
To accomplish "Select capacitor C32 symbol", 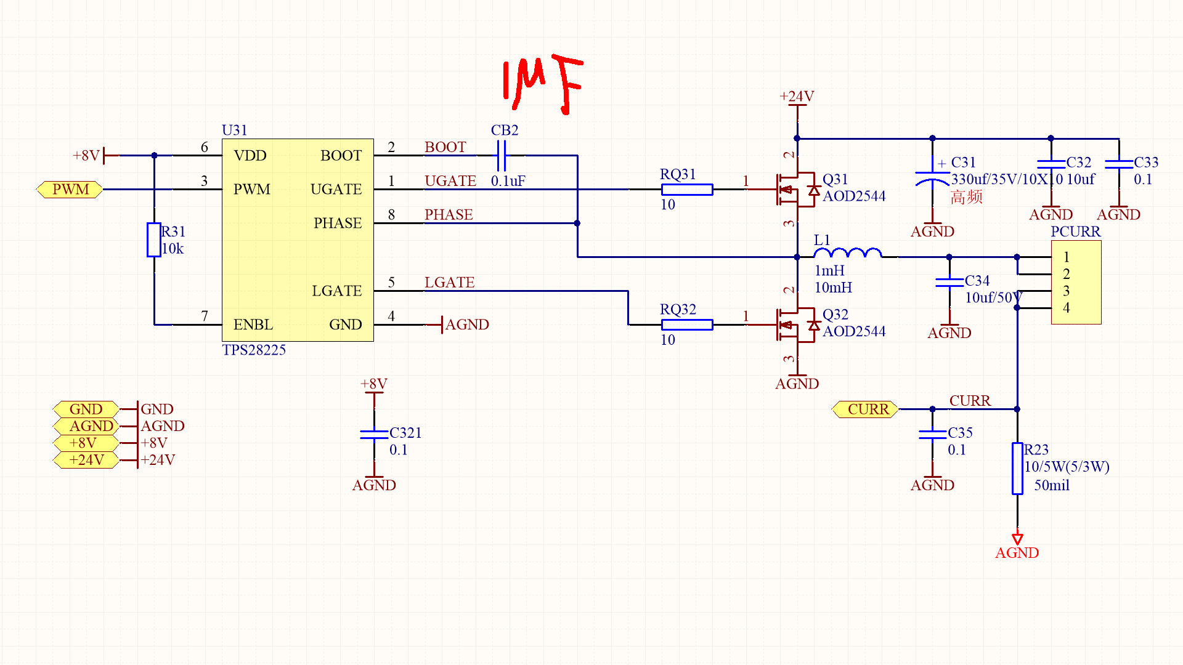I will point(1051,164).
